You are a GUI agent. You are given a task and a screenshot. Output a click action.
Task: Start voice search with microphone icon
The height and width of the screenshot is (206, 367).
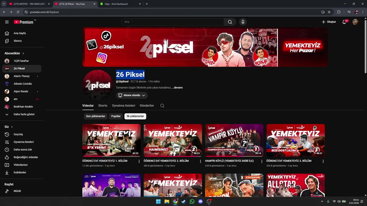243,22
